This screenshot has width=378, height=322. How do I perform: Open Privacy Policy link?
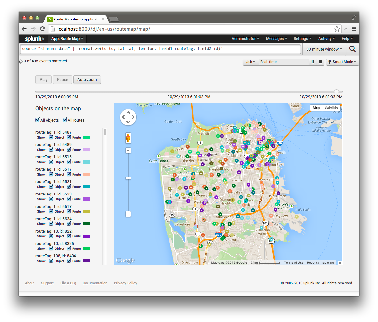click(125, 283)
